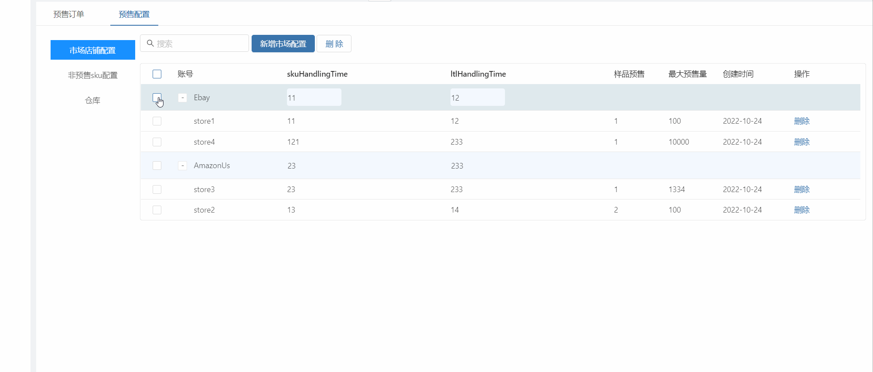This screenshot has width=873, height=372.
Task: Click the AmazonUs ltlHandlingTime value 233
Action: pos(457,166)
